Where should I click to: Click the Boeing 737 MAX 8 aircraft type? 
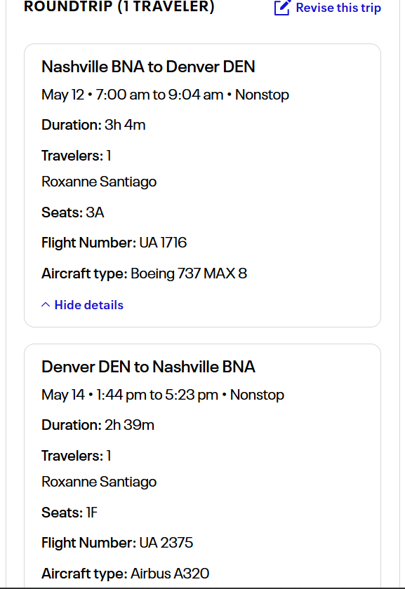[x=189, y=273]
